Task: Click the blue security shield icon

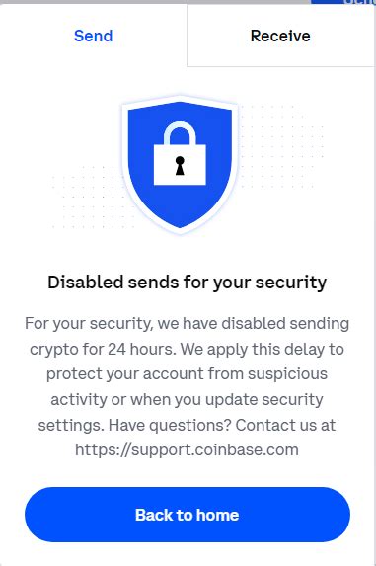Action: pyautogui.click(x=180, y=165)
